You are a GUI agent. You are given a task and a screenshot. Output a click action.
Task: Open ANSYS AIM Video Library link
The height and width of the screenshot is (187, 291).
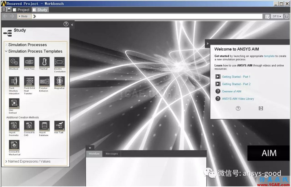pos(238,99)
